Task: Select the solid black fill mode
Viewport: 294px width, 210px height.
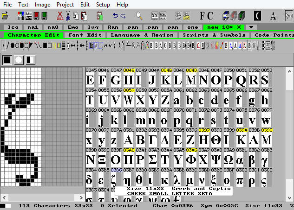Action: pyautogui.click(x=7, y=60)
